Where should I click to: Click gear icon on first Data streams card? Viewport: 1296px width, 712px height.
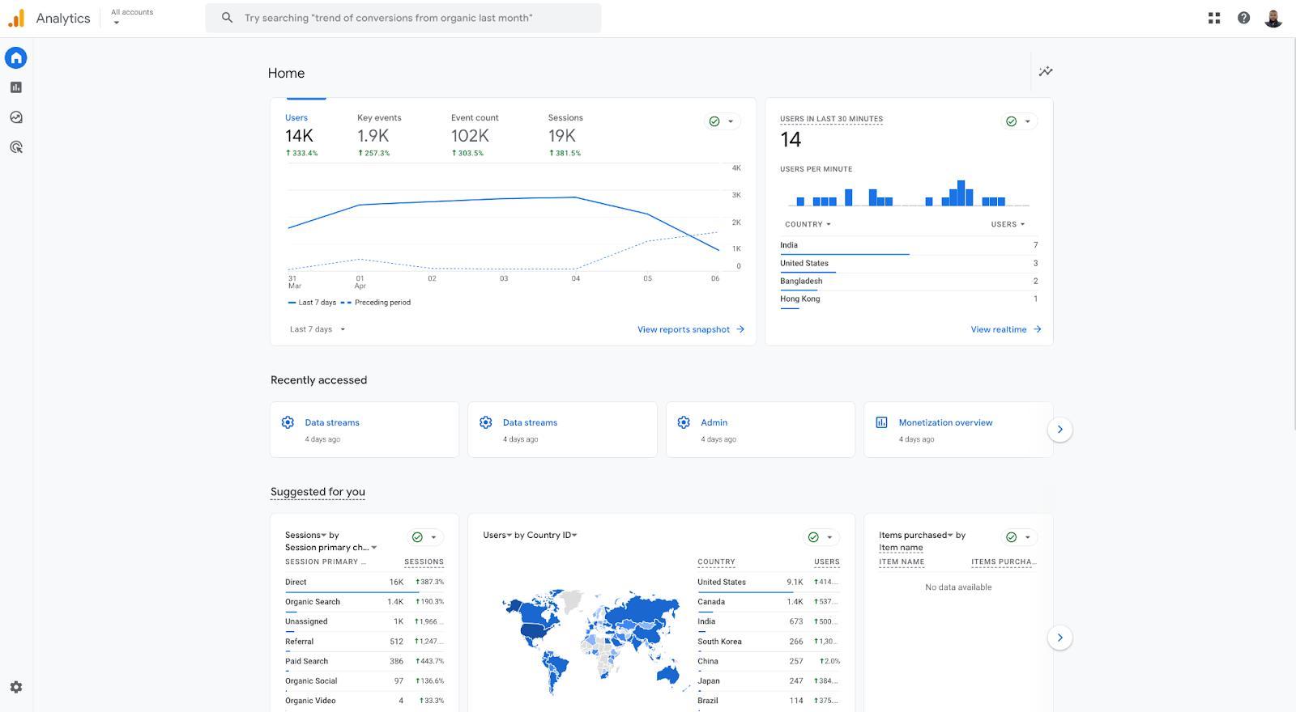[x=288, y=422]
